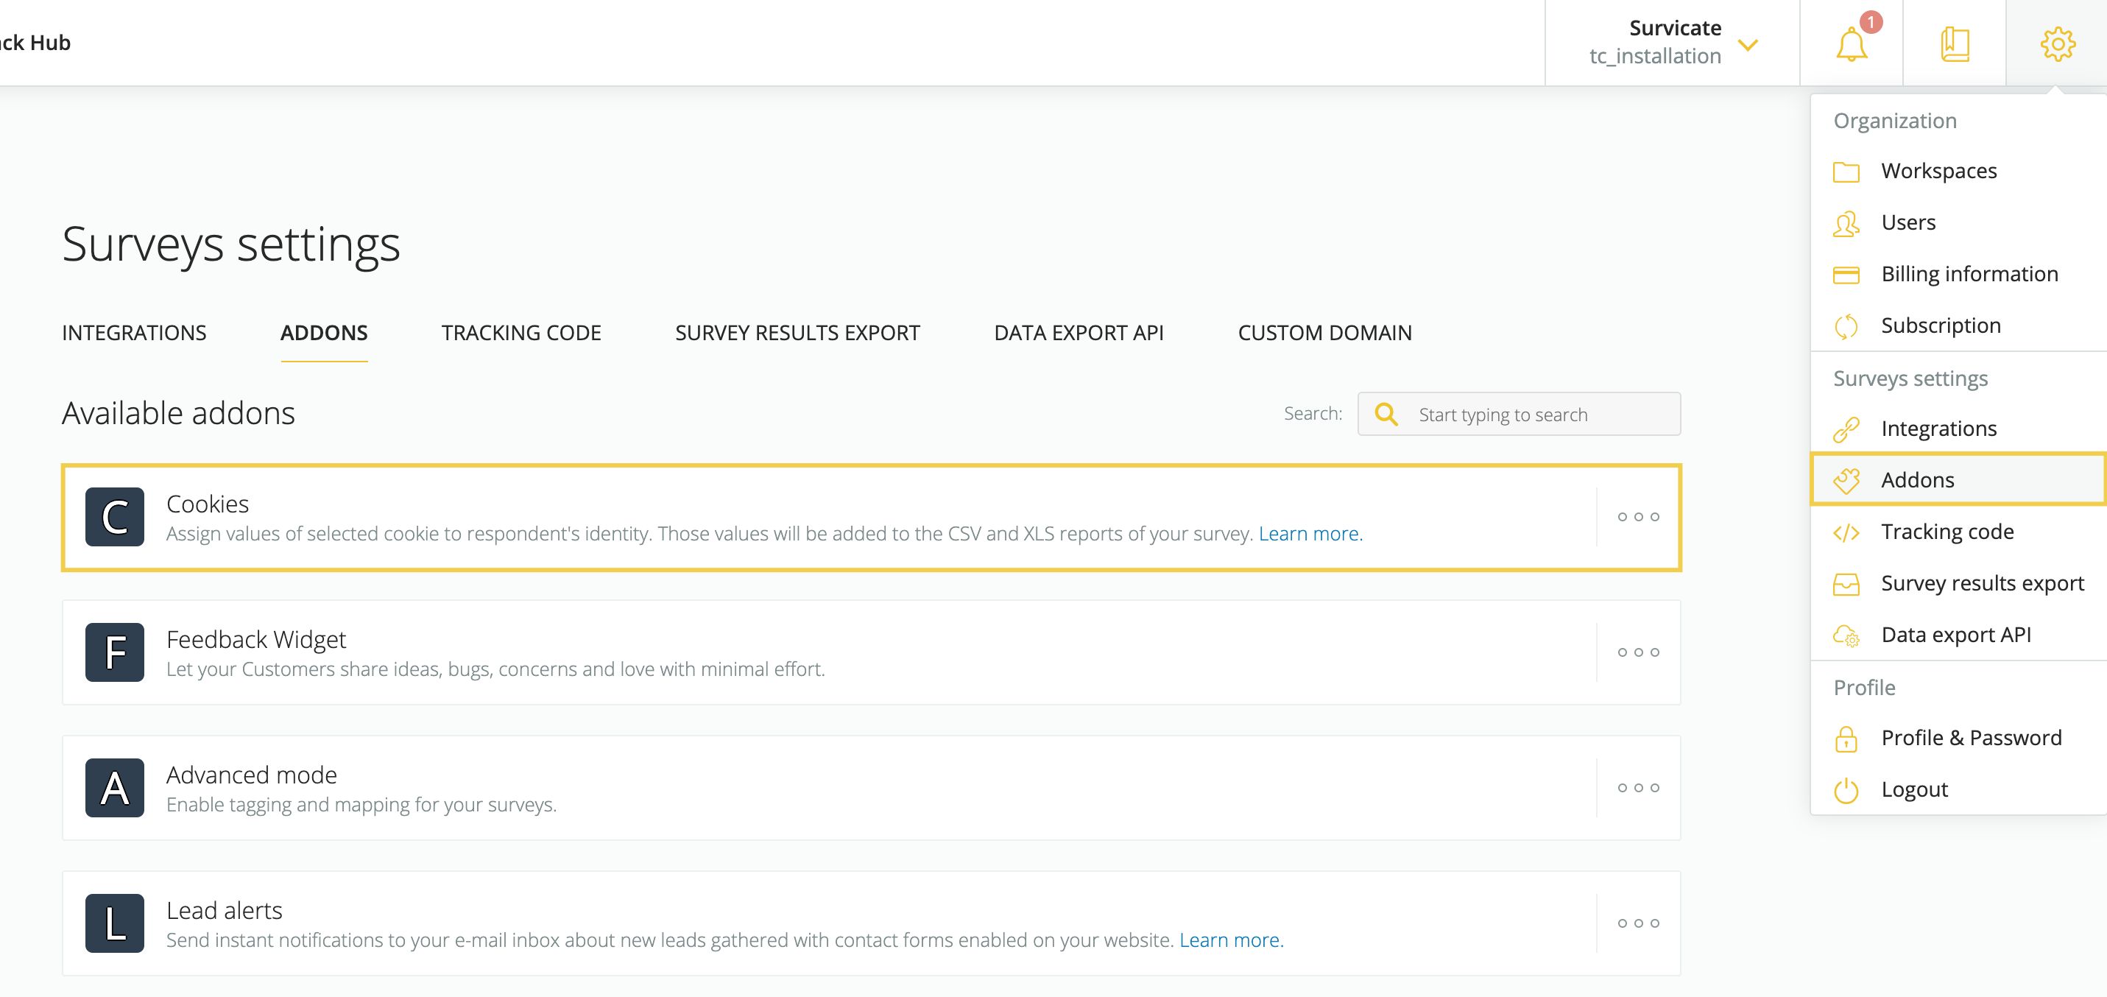This screenshot has width=2107, height=997.
Task: Click the Profile & Password lock icon
Action: click(x=1846, y=739)
